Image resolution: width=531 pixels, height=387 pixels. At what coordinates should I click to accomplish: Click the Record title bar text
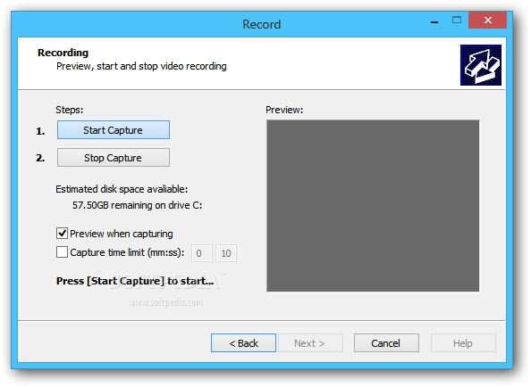(262, 24)
